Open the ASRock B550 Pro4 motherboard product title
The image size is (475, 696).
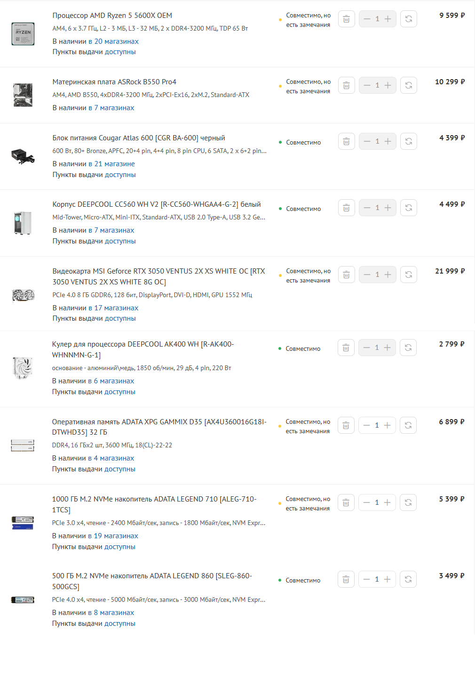coord(114,82)
